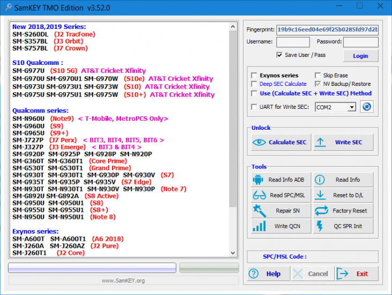Click the question mark Help icon
The height and width of the screenshot is (295, 392).
click(x=253, y=274)
